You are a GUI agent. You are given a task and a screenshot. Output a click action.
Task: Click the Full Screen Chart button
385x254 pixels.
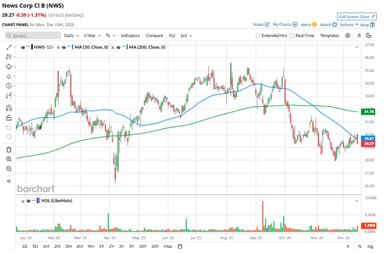pos(357,16)
